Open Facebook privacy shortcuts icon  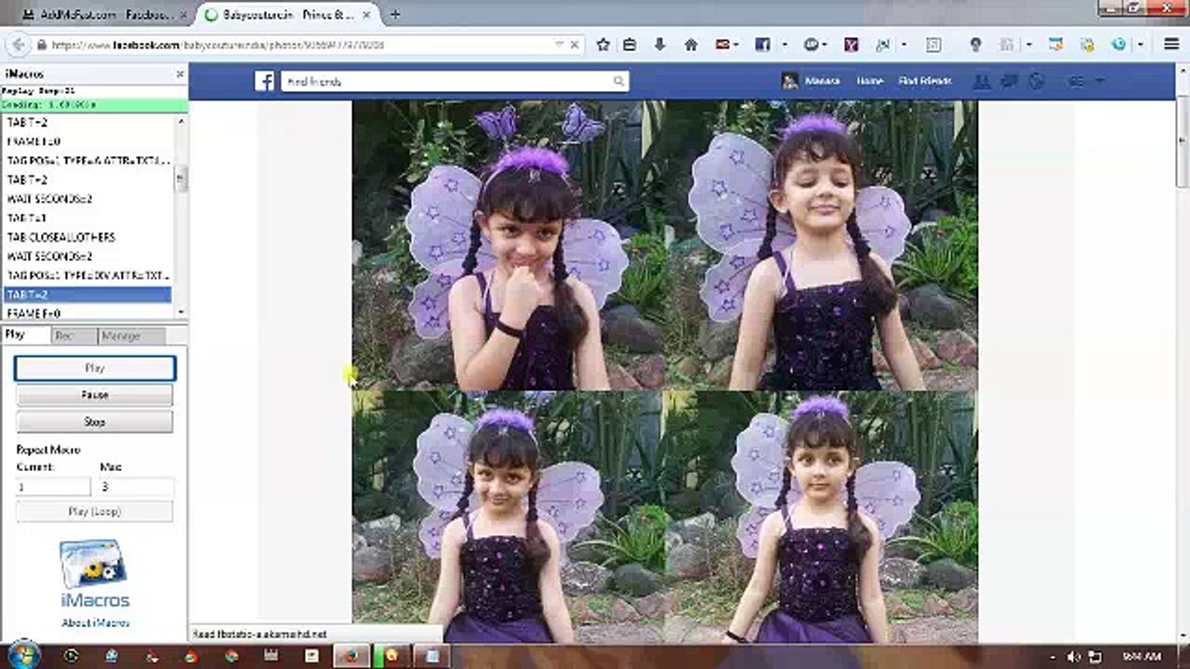coord(1077,82)
